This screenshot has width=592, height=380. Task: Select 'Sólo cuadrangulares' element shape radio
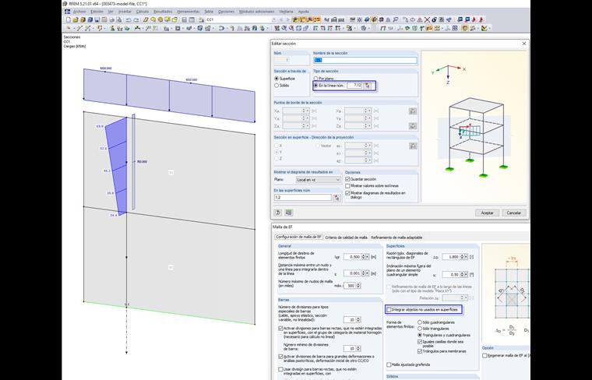420,322
